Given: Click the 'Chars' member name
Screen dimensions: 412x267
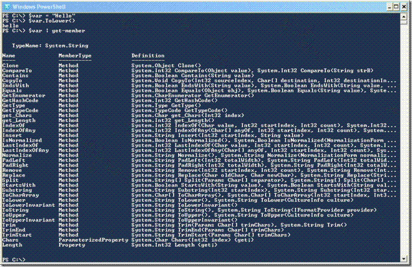Looking at the screenshot, I should 10,240.
